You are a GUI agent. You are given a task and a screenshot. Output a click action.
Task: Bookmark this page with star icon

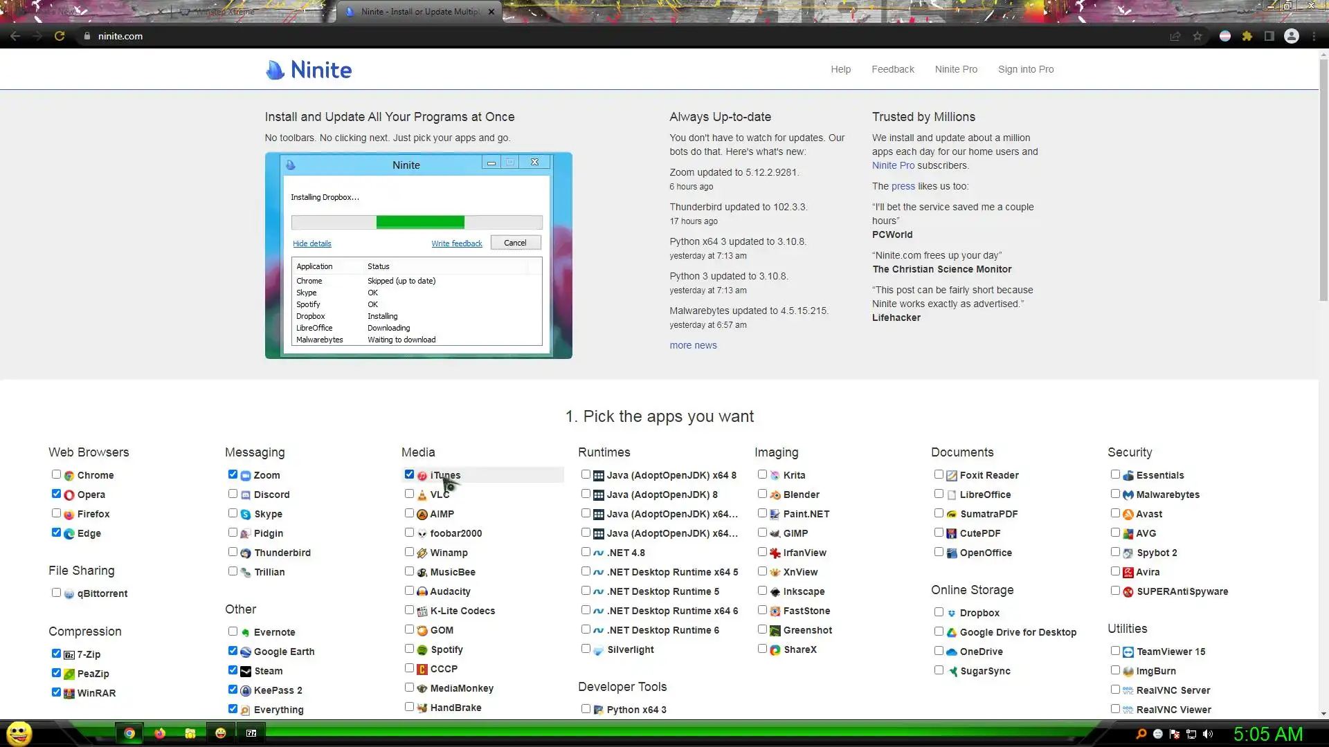coord(1197,36)
